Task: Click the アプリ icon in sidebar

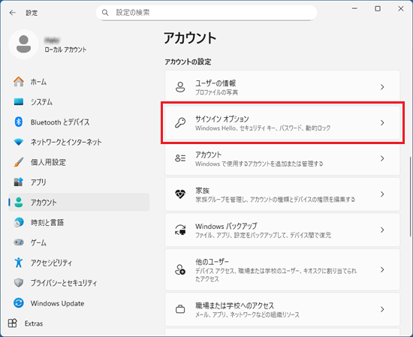Action: click(x=19, y=182)
